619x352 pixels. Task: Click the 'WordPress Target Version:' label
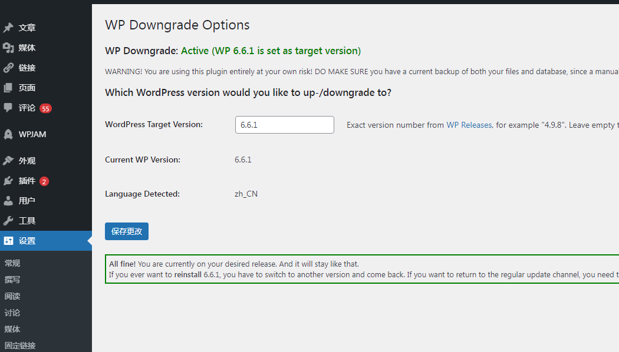coord(154,125)
